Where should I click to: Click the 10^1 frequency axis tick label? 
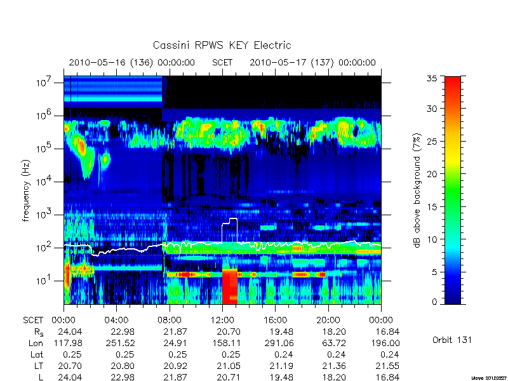coord(44,280)
